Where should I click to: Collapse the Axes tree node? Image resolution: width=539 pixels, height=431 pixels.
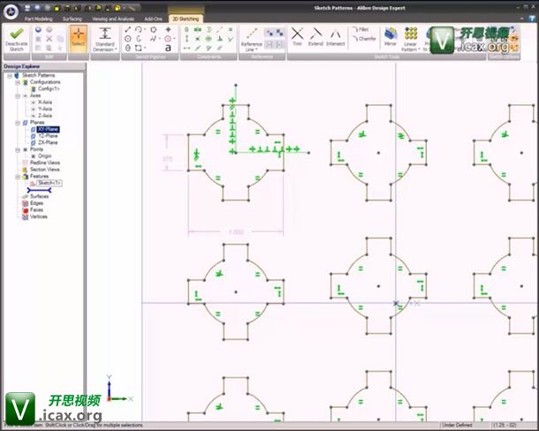pyautogui.click(x=18, y=96)
